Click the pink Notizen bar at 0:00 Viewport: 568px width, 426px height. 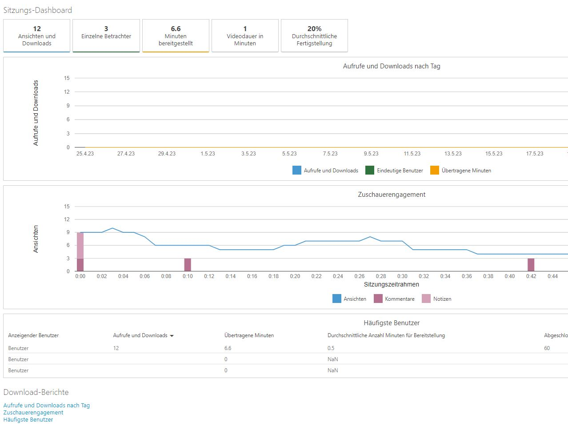(80, 245)
